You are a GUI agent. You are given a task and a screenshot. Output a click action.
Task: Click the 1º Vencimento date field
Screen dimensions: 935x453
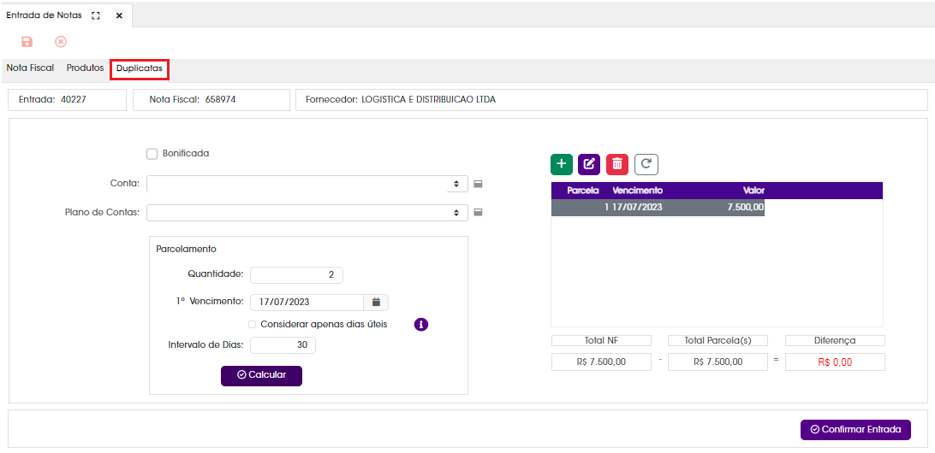307,303
